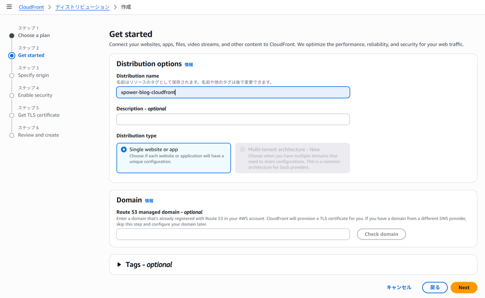Go to ディストリビューション breadcrumb link
485x298 pixels.
[x=82, y=7]
